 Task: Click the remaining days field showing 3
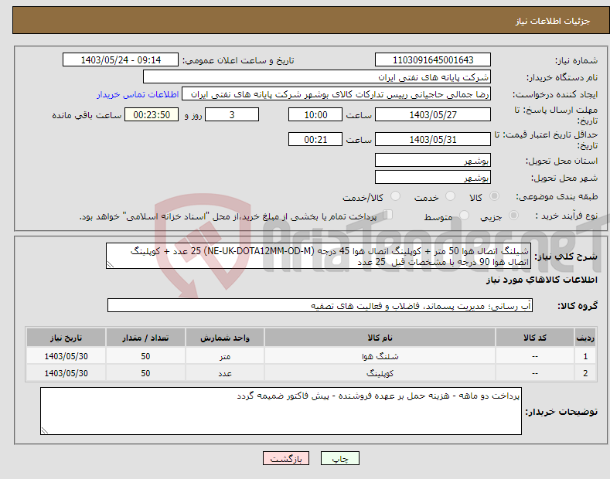click(232, 114)
